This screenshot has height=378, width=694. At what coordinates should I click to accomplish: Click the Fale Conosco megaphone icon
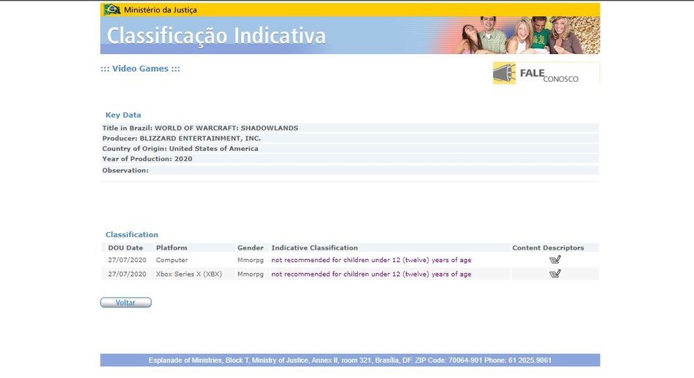click(504, 73)
